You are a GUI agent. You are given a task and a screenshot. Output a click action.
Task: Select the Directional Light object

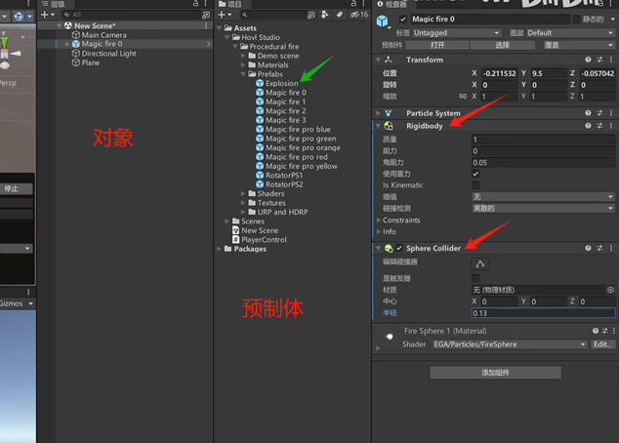coord(104,54)
